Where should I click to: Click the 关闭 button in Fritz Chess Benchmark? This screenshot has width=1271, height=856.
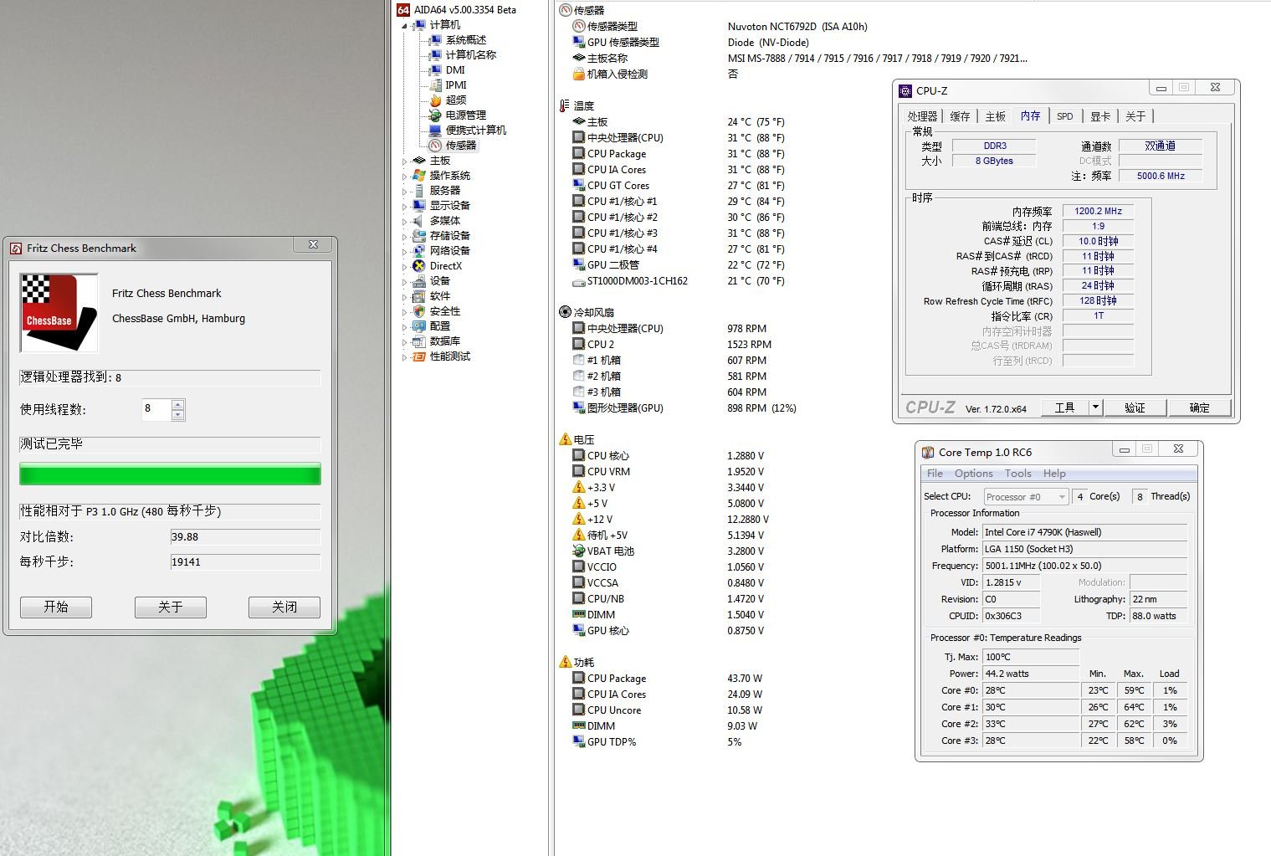284,607
